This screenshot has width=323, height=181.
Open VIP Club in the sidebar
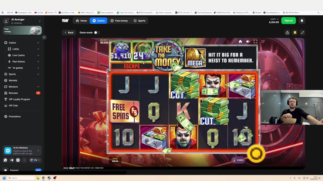tap(13, 106)
